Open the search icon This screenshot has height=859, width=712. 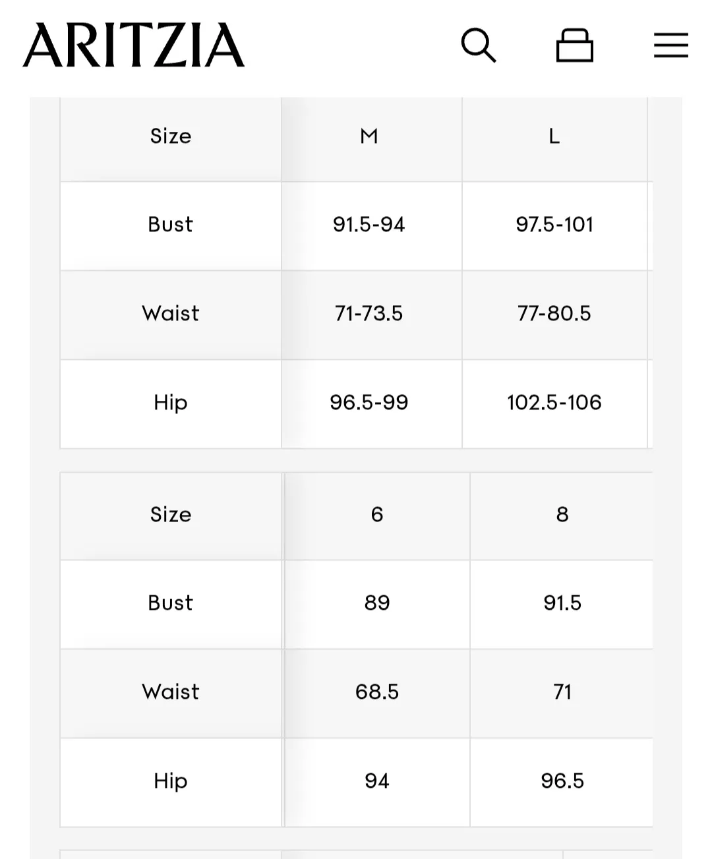point(478,45)
